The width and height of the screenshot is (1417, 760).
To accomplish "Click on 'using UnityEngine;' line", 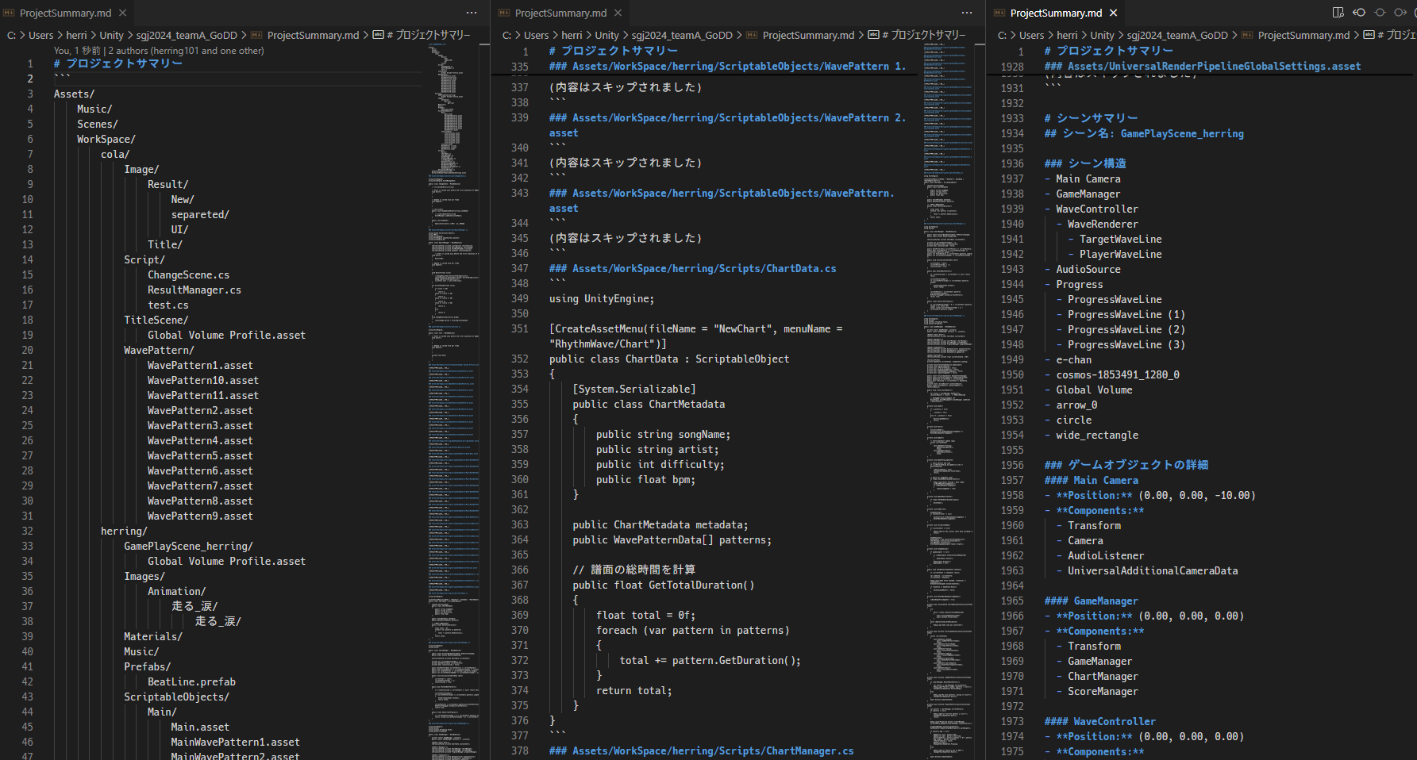I will pyautogui.click(x=602, y=298).
